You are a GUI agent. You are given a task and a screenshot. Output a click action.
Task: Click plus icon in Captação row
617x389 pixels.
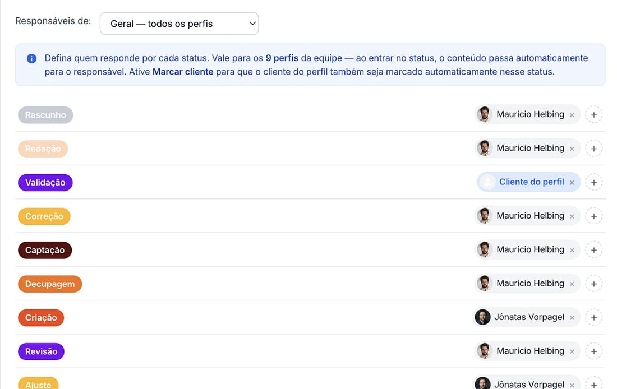tap(594, 250)
